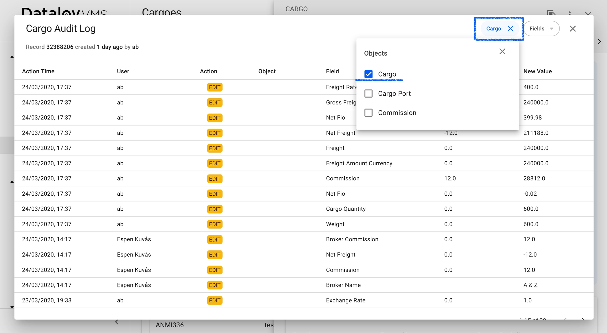Viewport: 607px width, 333px height.
Task: Click the New Value column header
Action: coord(537,71)
